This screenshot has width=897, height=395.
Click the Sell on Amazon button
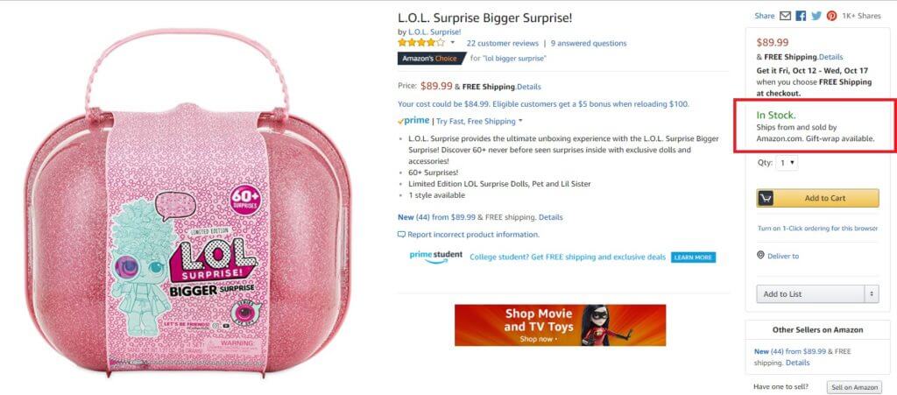[854, 388]
